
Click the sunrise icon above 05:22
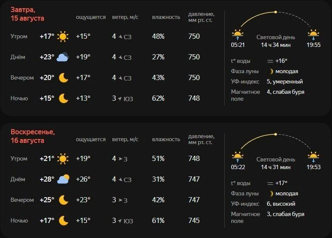pos(238,157)
